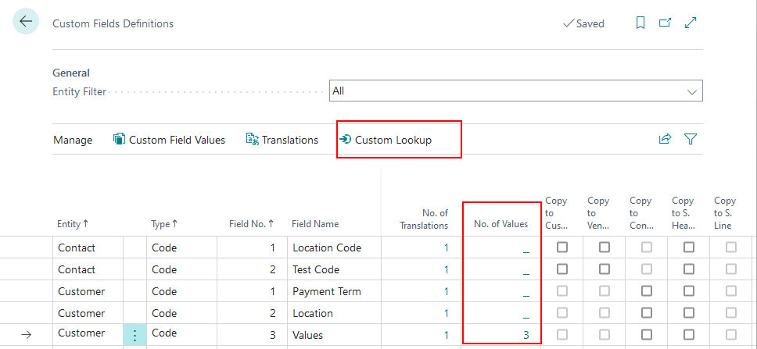Open the Entity Filter dropdown

pyautogui.click(x=516, y=91)
